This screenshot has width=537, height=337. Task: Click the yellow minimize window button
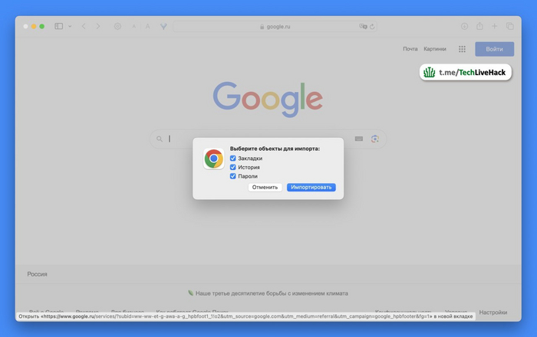(x=34, y=26)
